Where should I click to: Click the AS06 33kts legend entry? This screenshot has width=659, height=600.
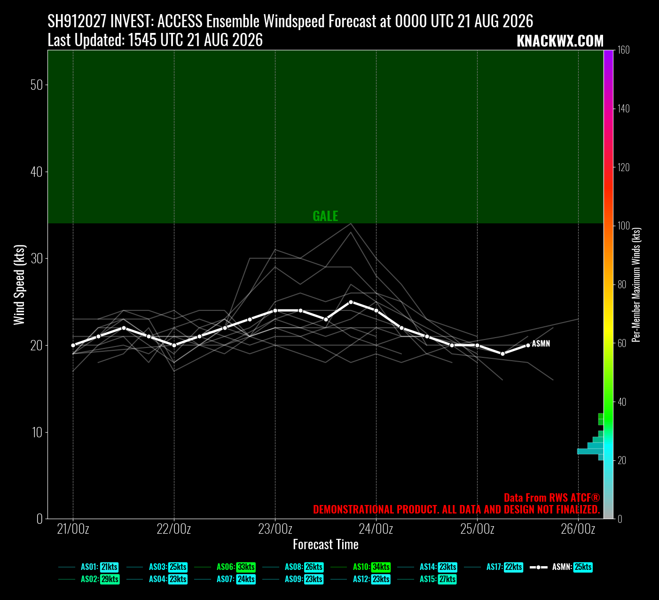pos(225,567)
